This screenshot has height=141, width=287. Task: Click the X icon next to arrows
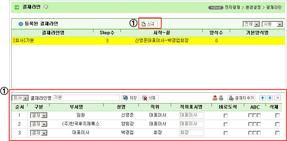pyautogui.click(x=277, y=98)
